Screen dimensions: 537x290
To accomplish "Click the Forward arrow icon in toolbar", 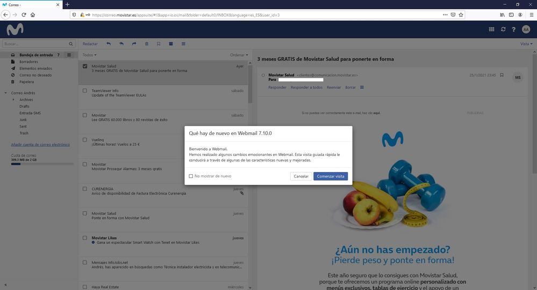I will pyautogui.click(x=134, y=43).
